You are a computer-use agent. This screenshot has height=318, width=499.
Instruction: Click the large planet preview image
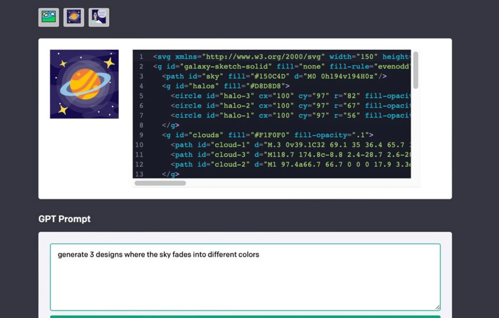(x=84, y=84)
